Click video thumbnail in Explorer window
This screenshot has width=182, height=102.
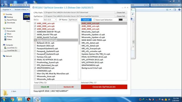click(26, 16)
